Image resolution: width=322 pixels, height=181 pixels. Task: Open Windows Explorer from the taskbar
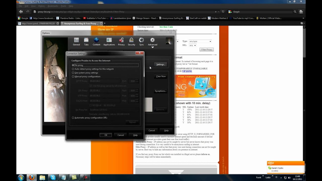point(42,177)
